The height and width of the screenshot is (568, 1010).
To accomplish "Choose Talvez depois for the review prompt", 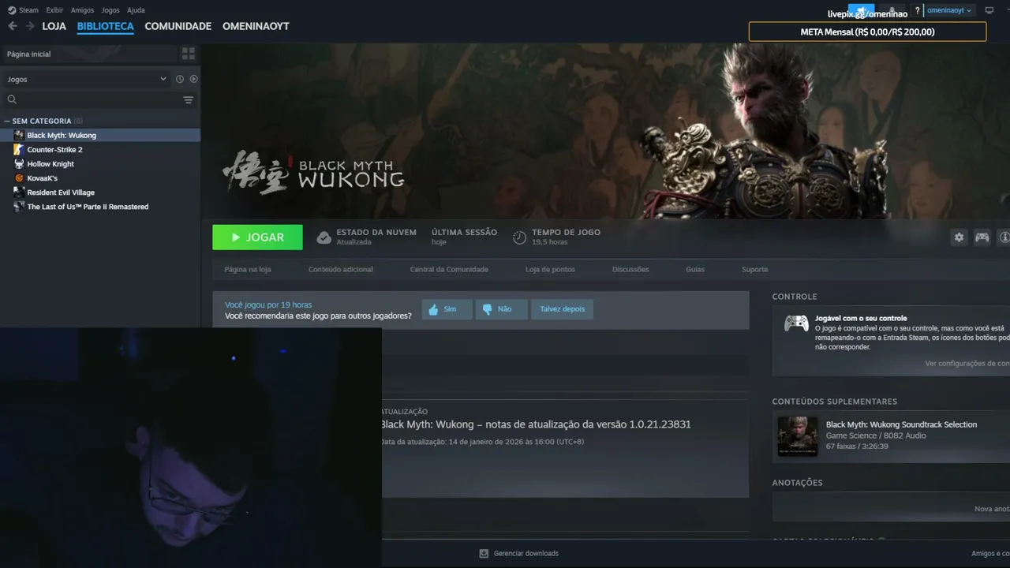I will 562,309.
